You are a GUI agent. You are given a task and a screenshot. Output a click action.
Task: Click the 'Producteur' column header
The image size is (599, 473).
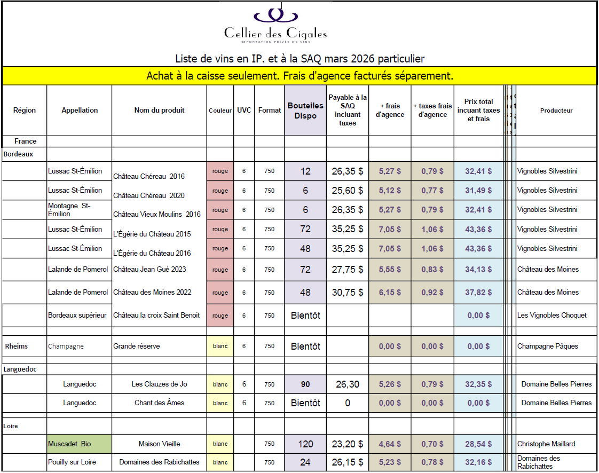coord(556,110)
